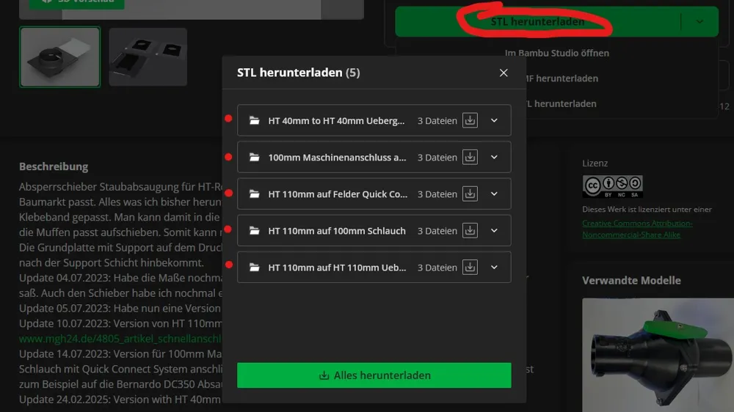Expand the HT 110mm auf 100mm Schlauch list
The width and height of the screenshot is (734, 412).
[494, 230]
